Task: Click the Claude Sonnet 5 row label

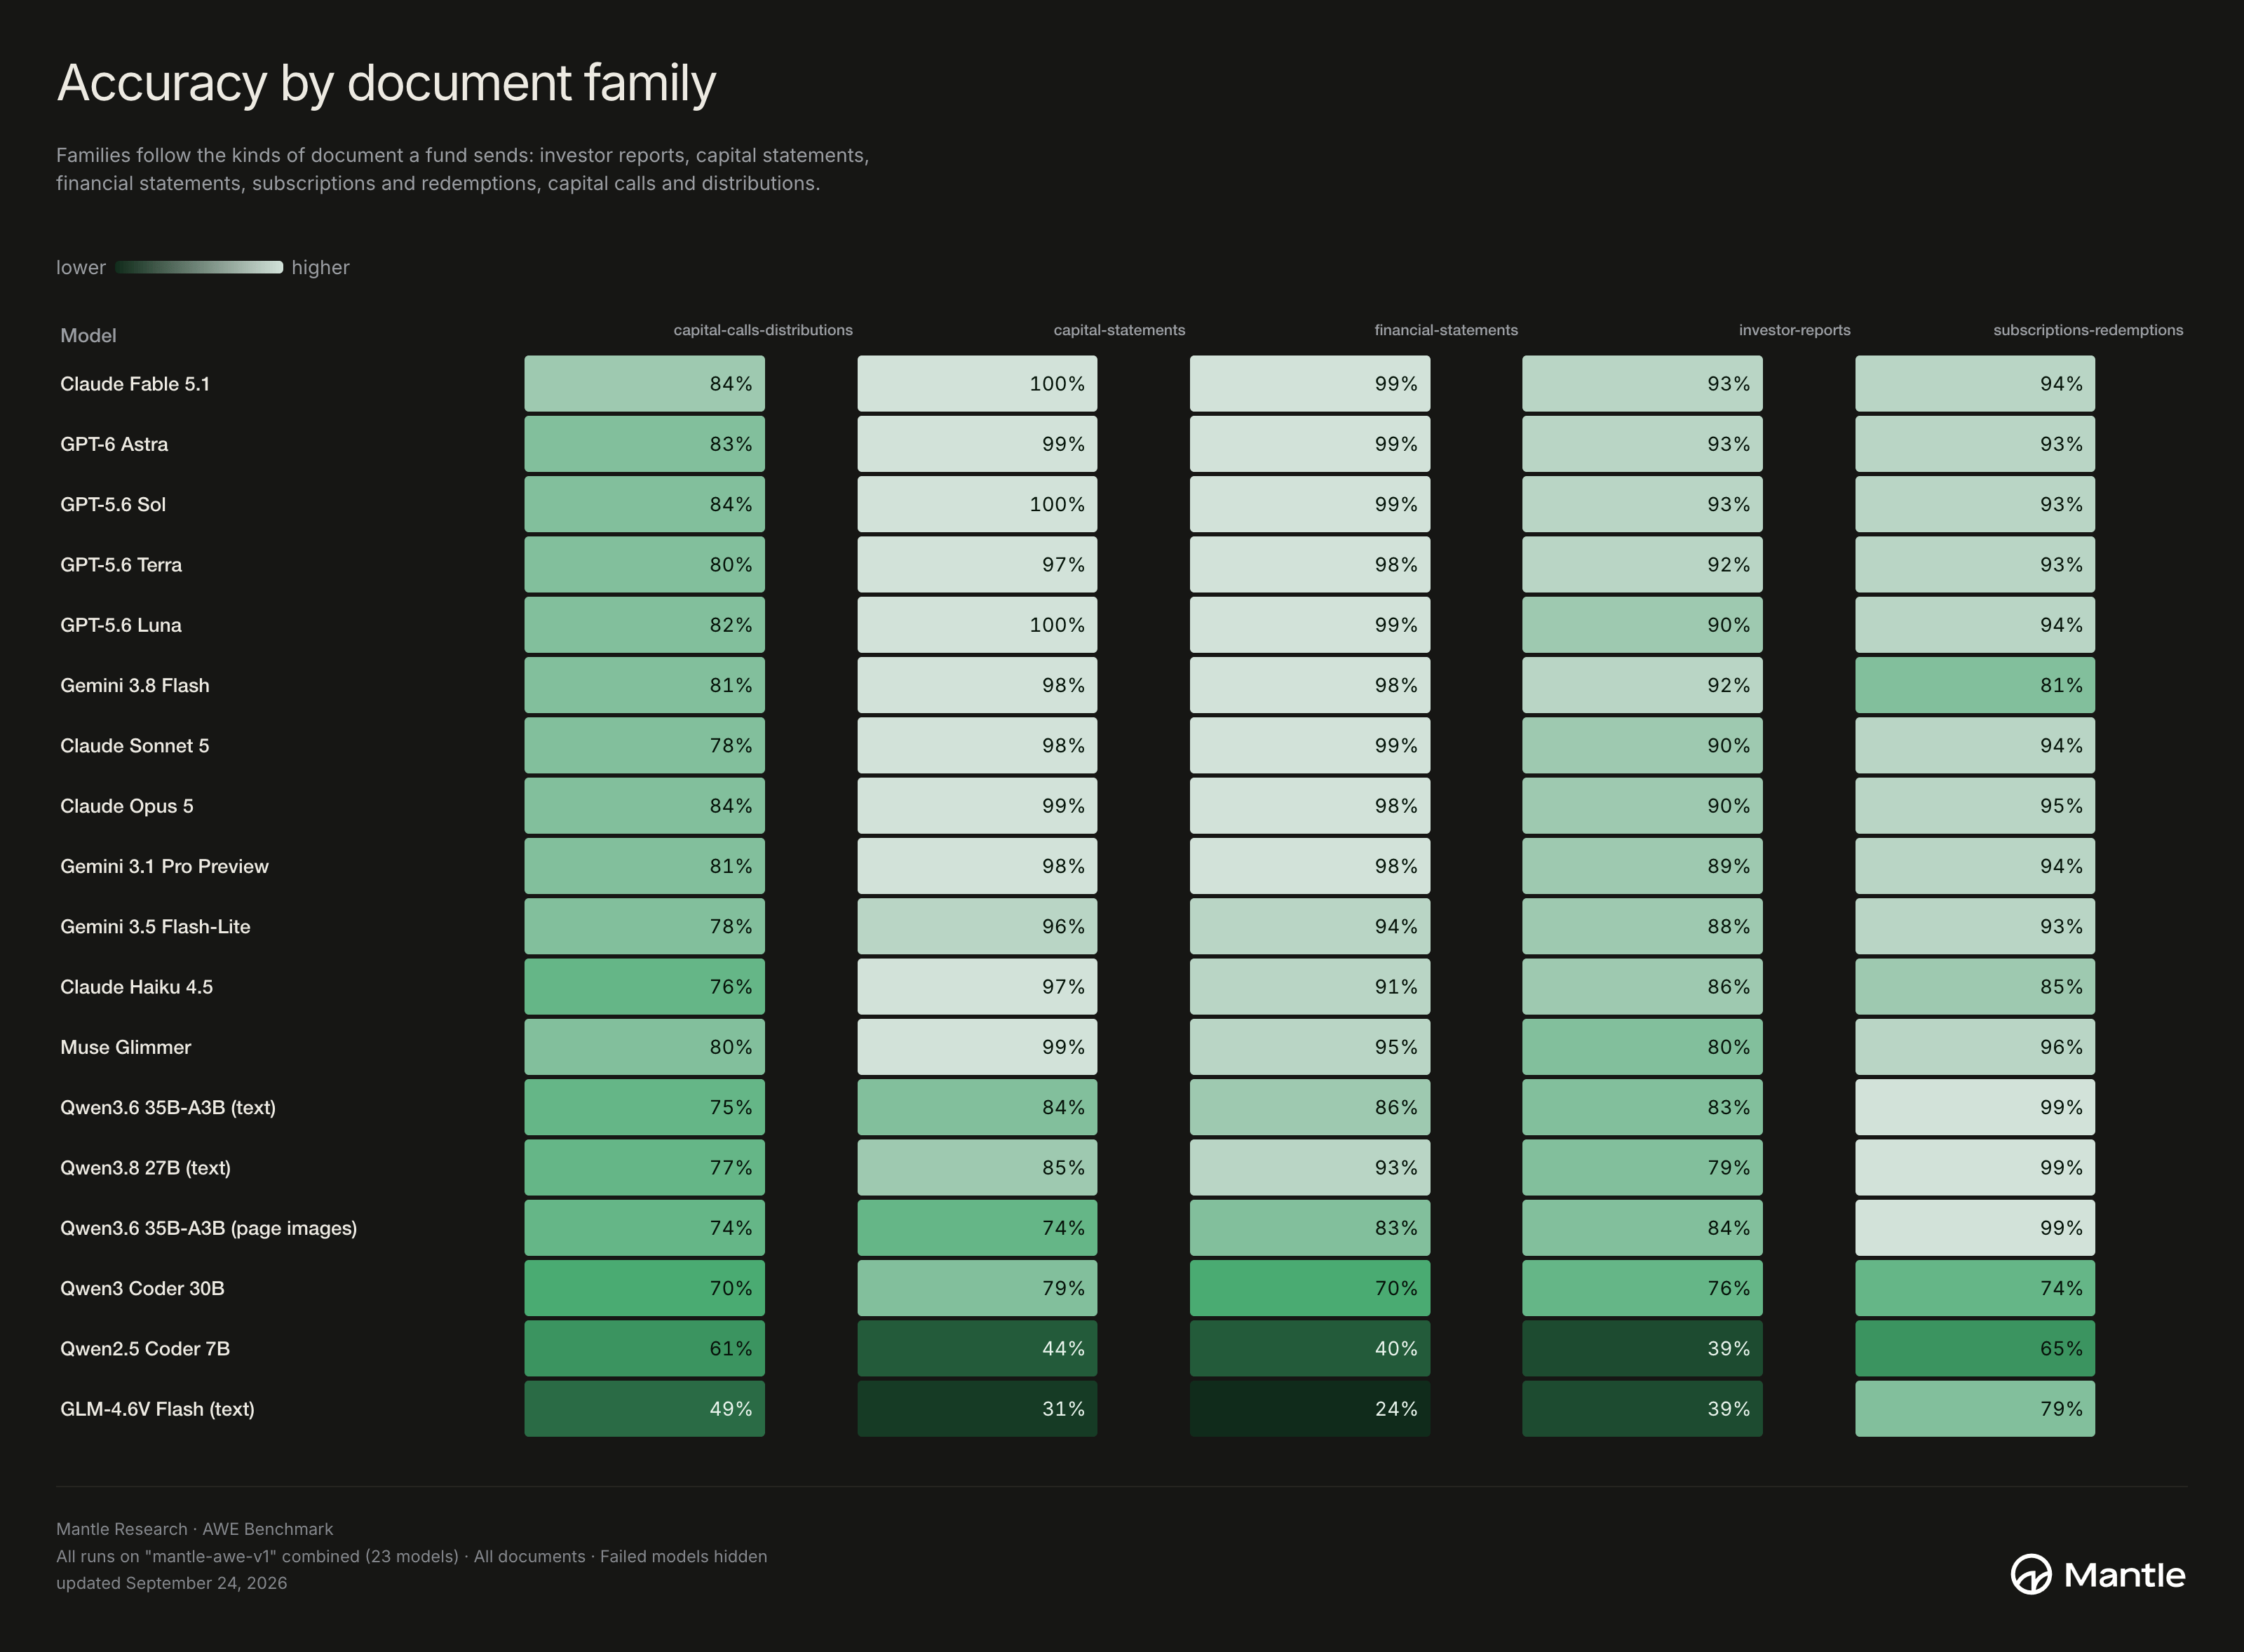Action: point(135,746)
